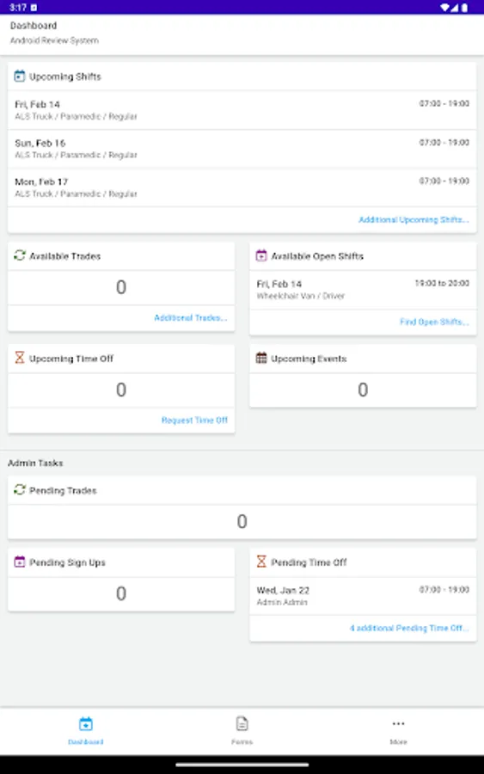484x774 pixels.
Task: Tap Find Open Shifts link
Action: click(x=434, y=322)
